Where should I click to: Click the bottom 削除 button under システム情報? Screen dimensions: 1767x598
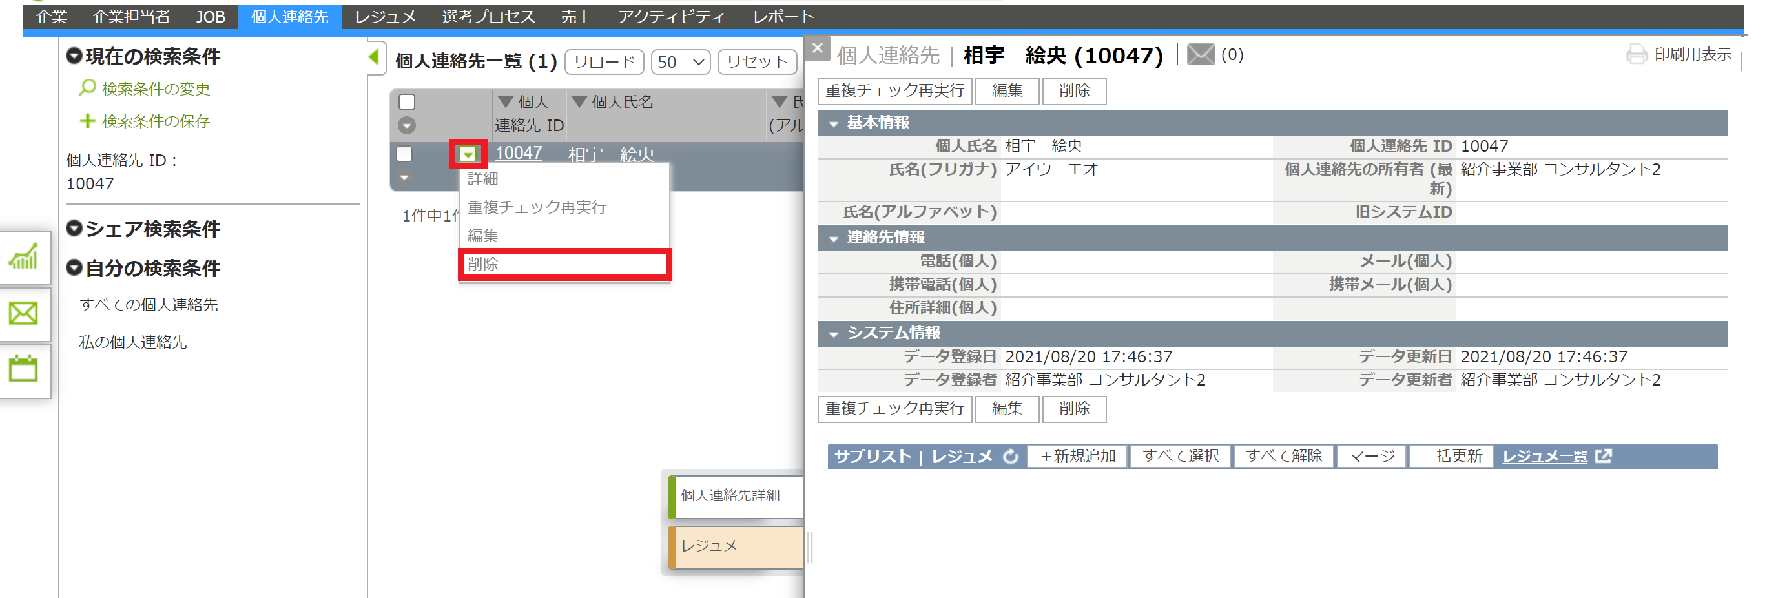point(1073,409)
